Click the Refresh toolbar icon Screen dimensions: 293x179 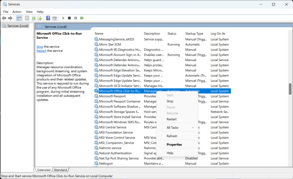pyautogui.click(x=33, y=18)
